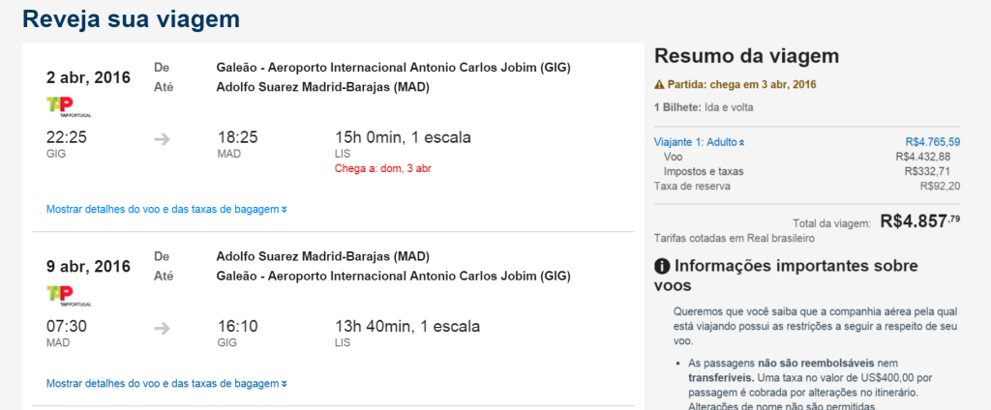Click the info icon beside Informações importantes
This screenshot has width=991, height=410.
pos(662,266)
